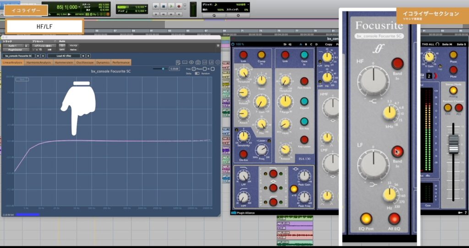
Task: Select settings bank A in bx_console
Action: [x=301, y=44]
